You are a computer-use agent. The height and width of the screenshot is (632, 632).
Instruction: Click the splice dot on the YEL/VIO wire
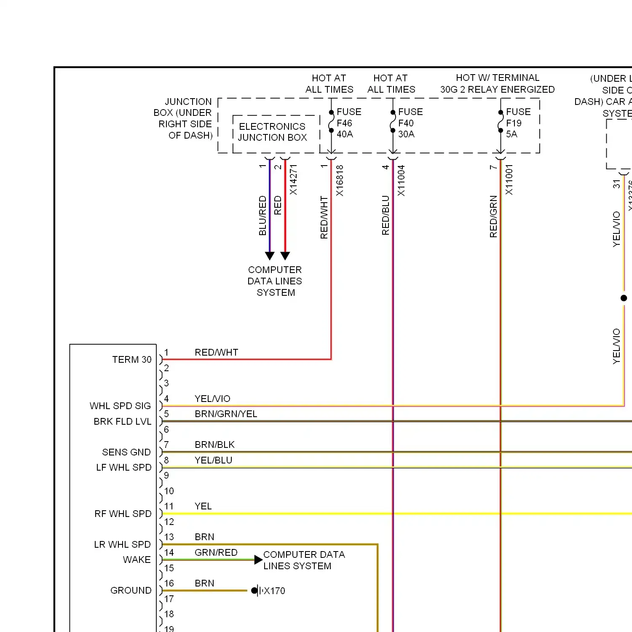click(x=624, y=298)
